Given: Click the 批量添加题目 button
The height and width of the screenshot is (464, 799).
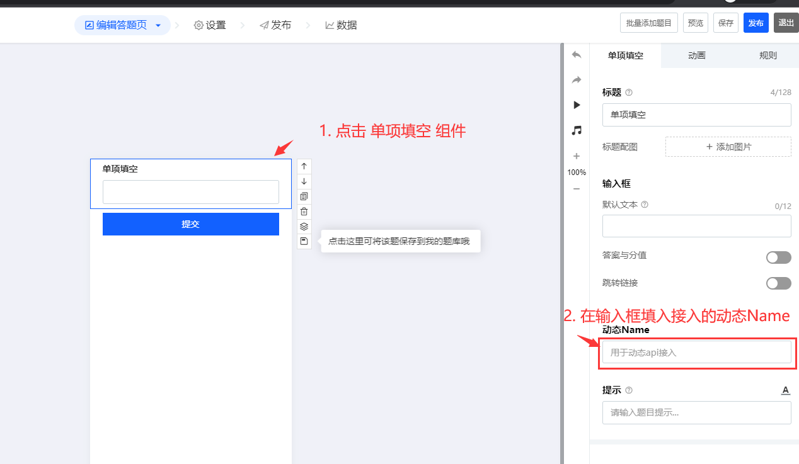Looking at the screenshot, I should coord(649,23).
